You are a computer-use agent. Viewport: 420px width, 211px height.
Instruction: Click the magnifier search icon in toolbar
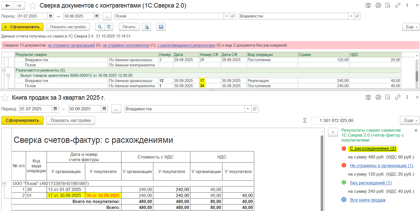click(100, 27)
